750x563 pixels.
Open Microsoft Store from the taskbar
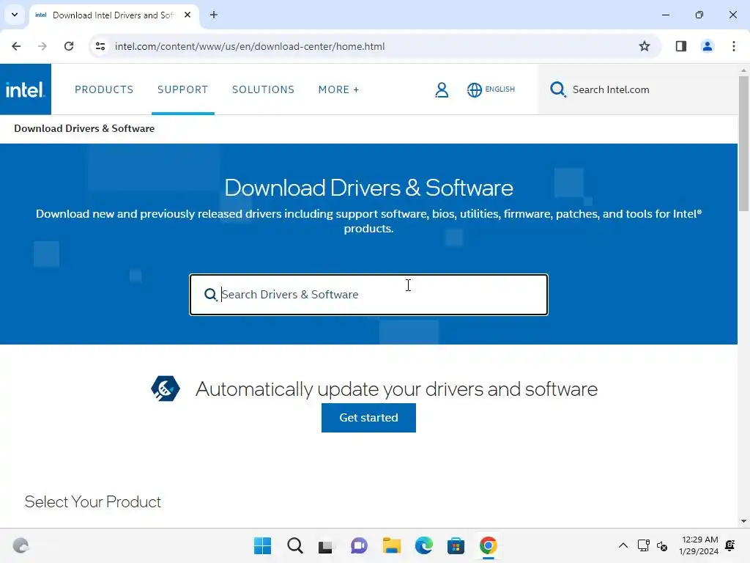[x=456, y=545]
